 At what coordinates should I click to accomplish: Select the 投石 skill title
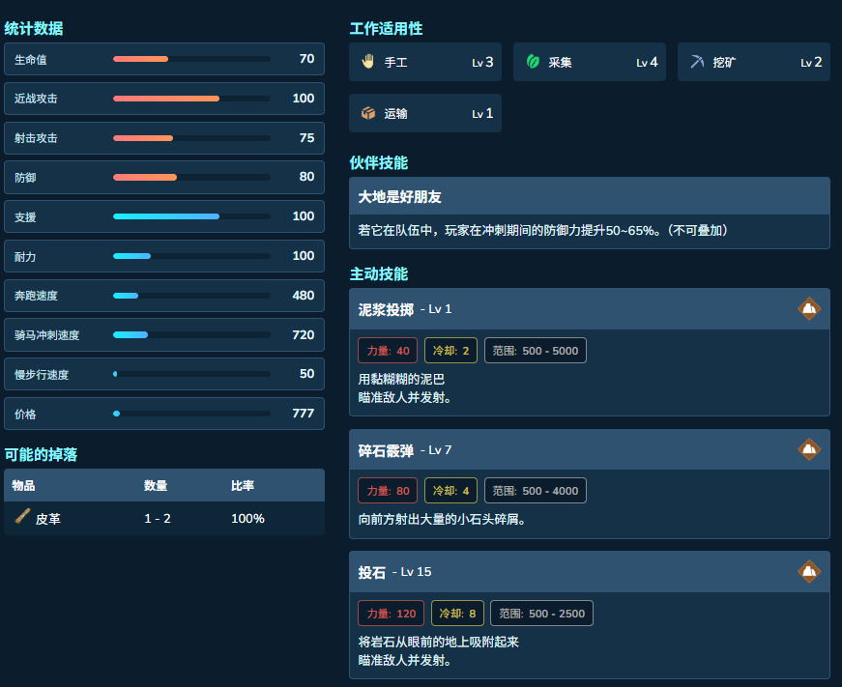(371, 572)
